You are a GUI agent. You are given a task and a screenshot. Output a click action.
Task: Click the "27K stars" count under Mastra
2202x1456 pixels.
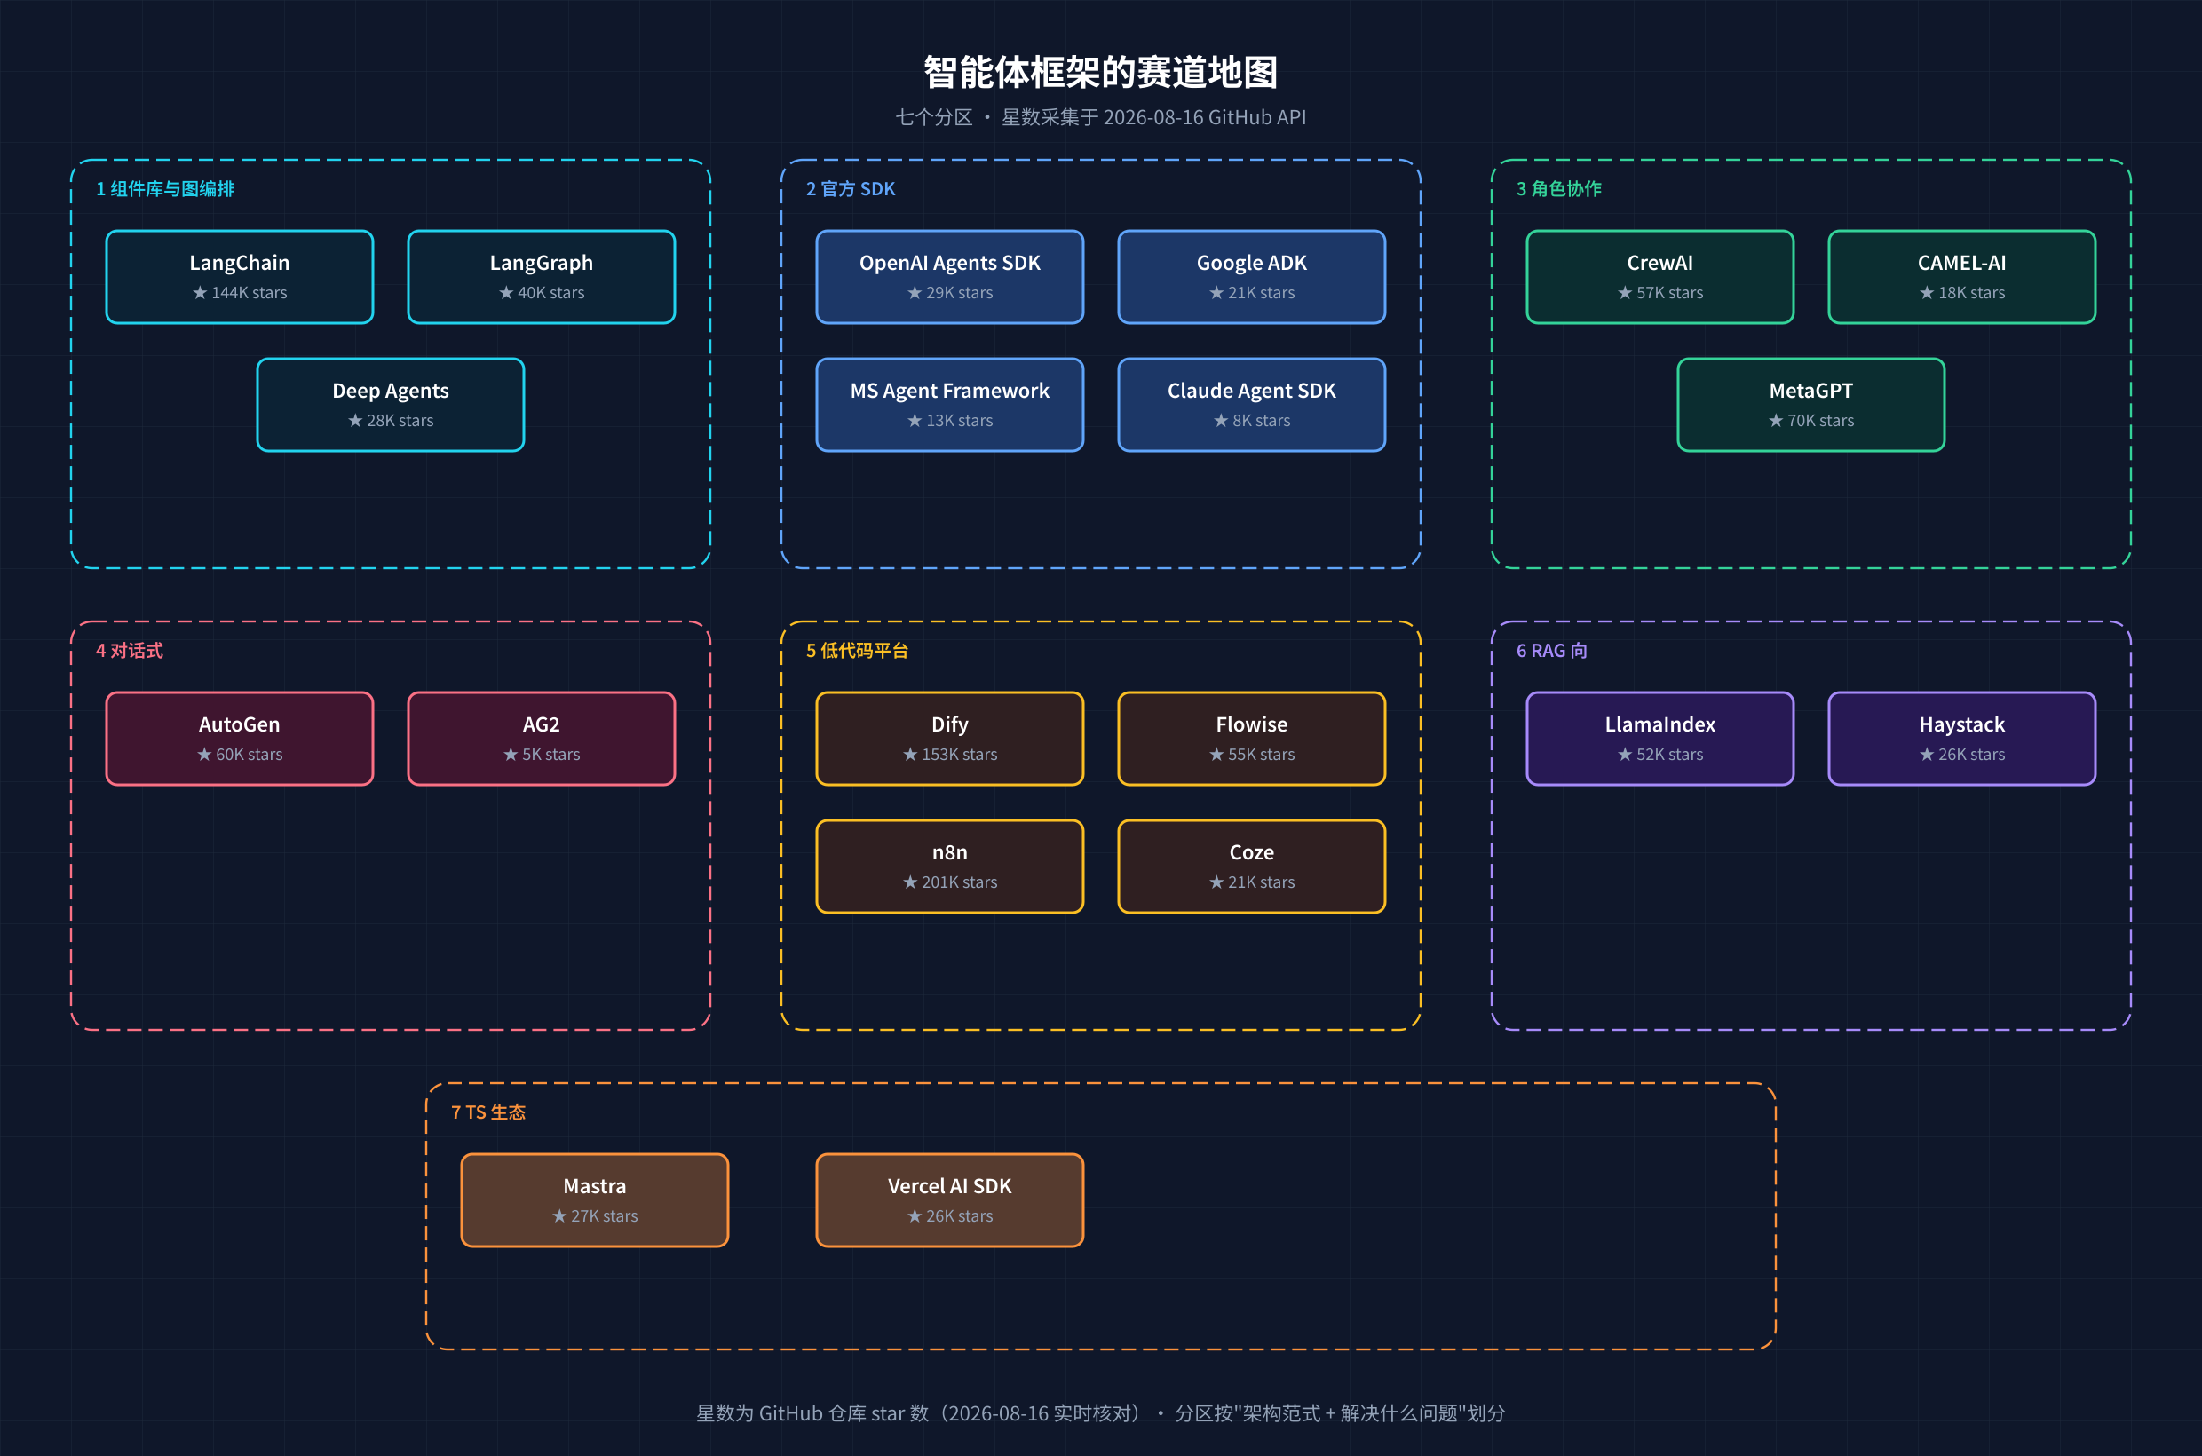pos(595,1215)
